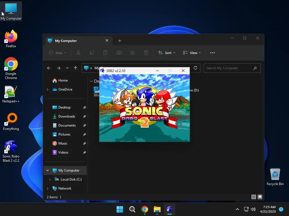
Task: Open the clock showing 7:23 AM
Action: [268, 209]
